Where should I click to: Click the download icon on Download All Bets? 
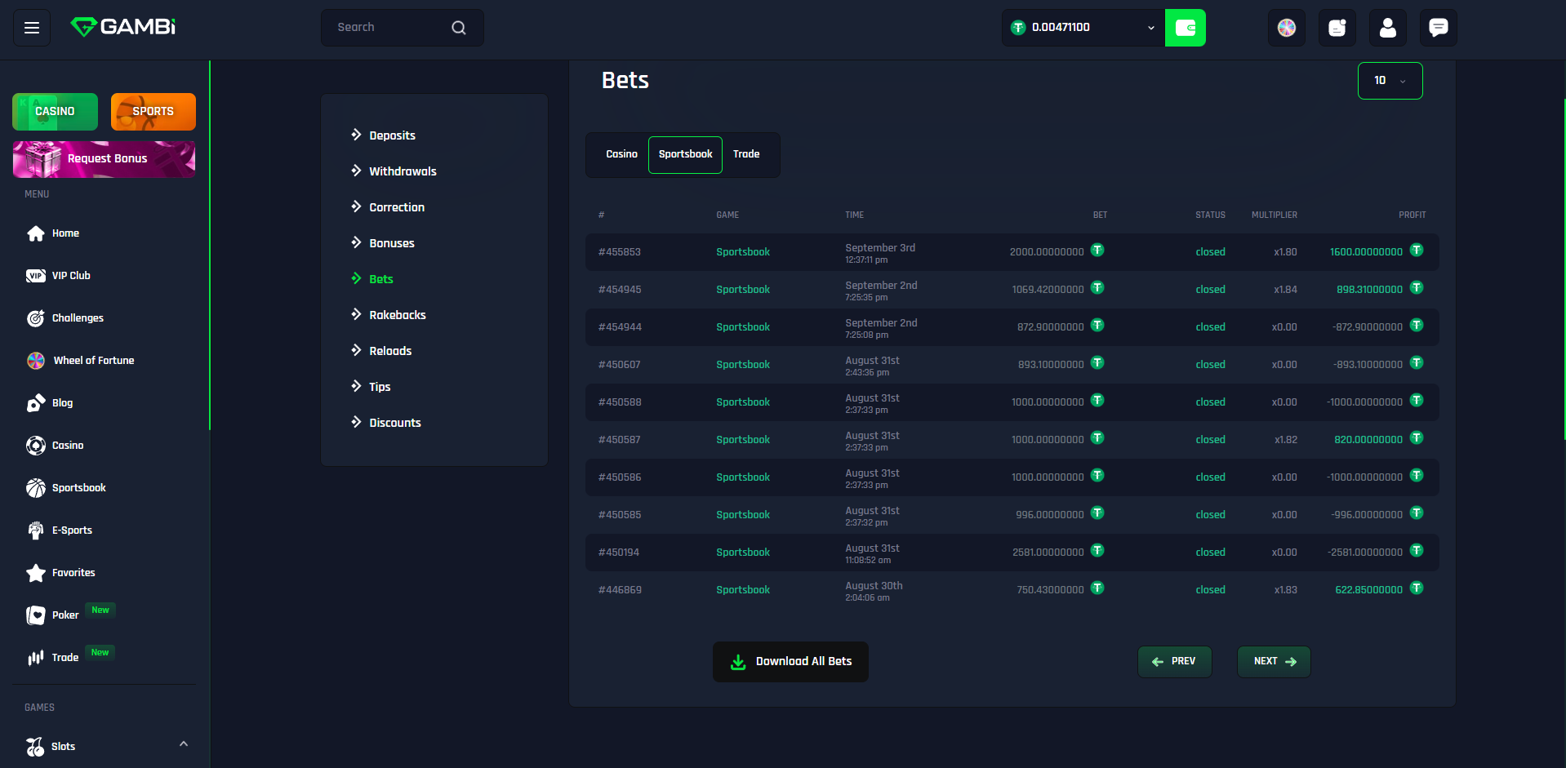pyautogui.click(x=738, y=662)
